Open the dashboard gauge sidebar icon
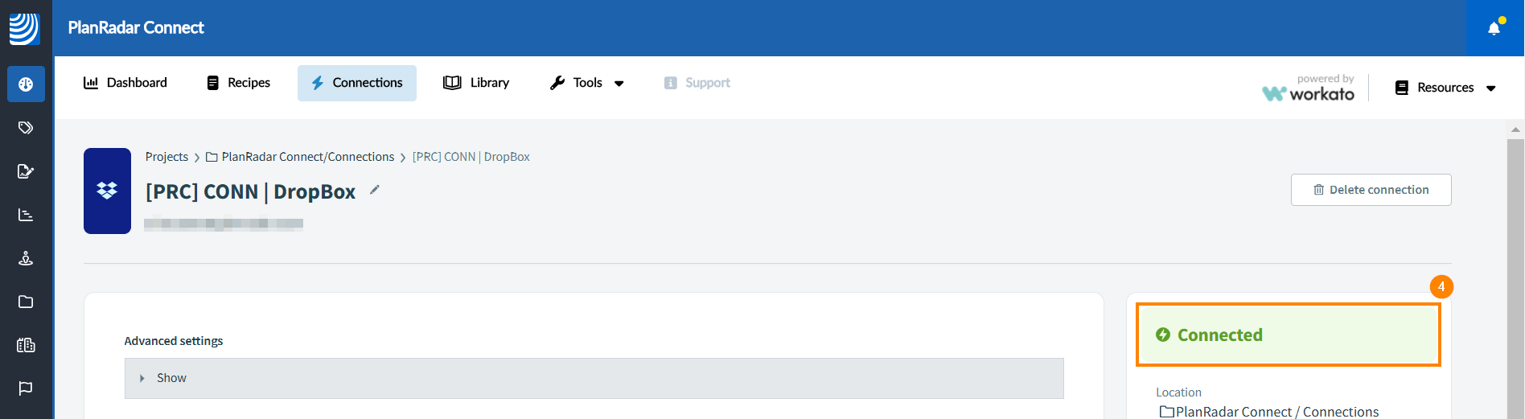Viewport: 1525px width, 419px height. coord(26,84)
